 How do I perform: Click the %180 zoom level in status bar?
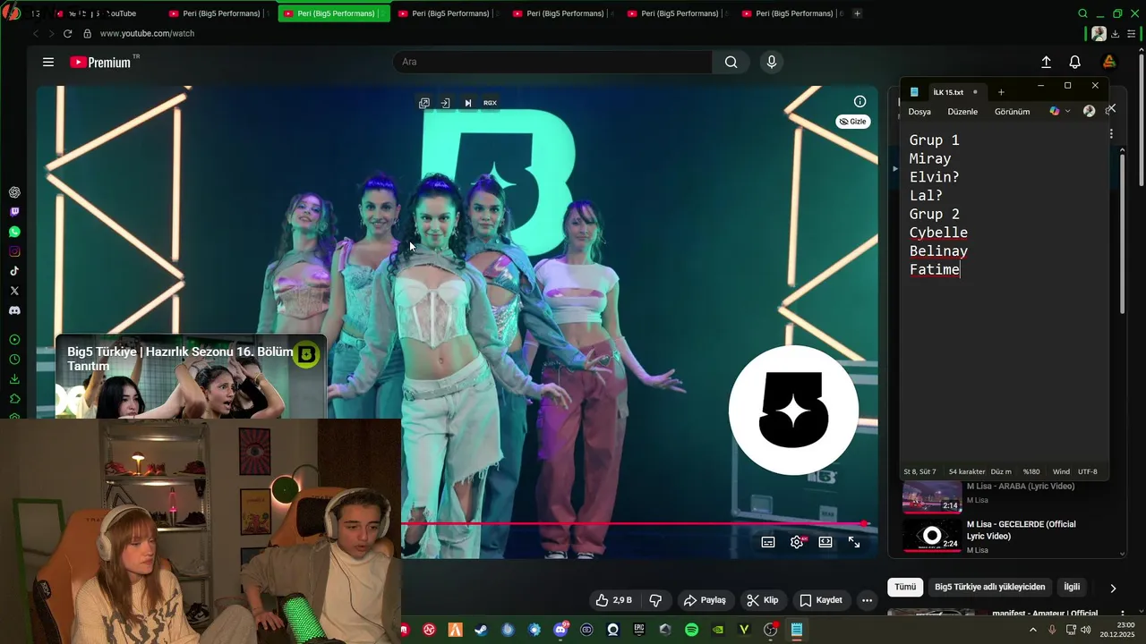point(1031,471)
